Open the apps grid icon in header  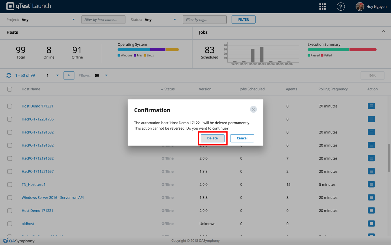tap(322, 7)
